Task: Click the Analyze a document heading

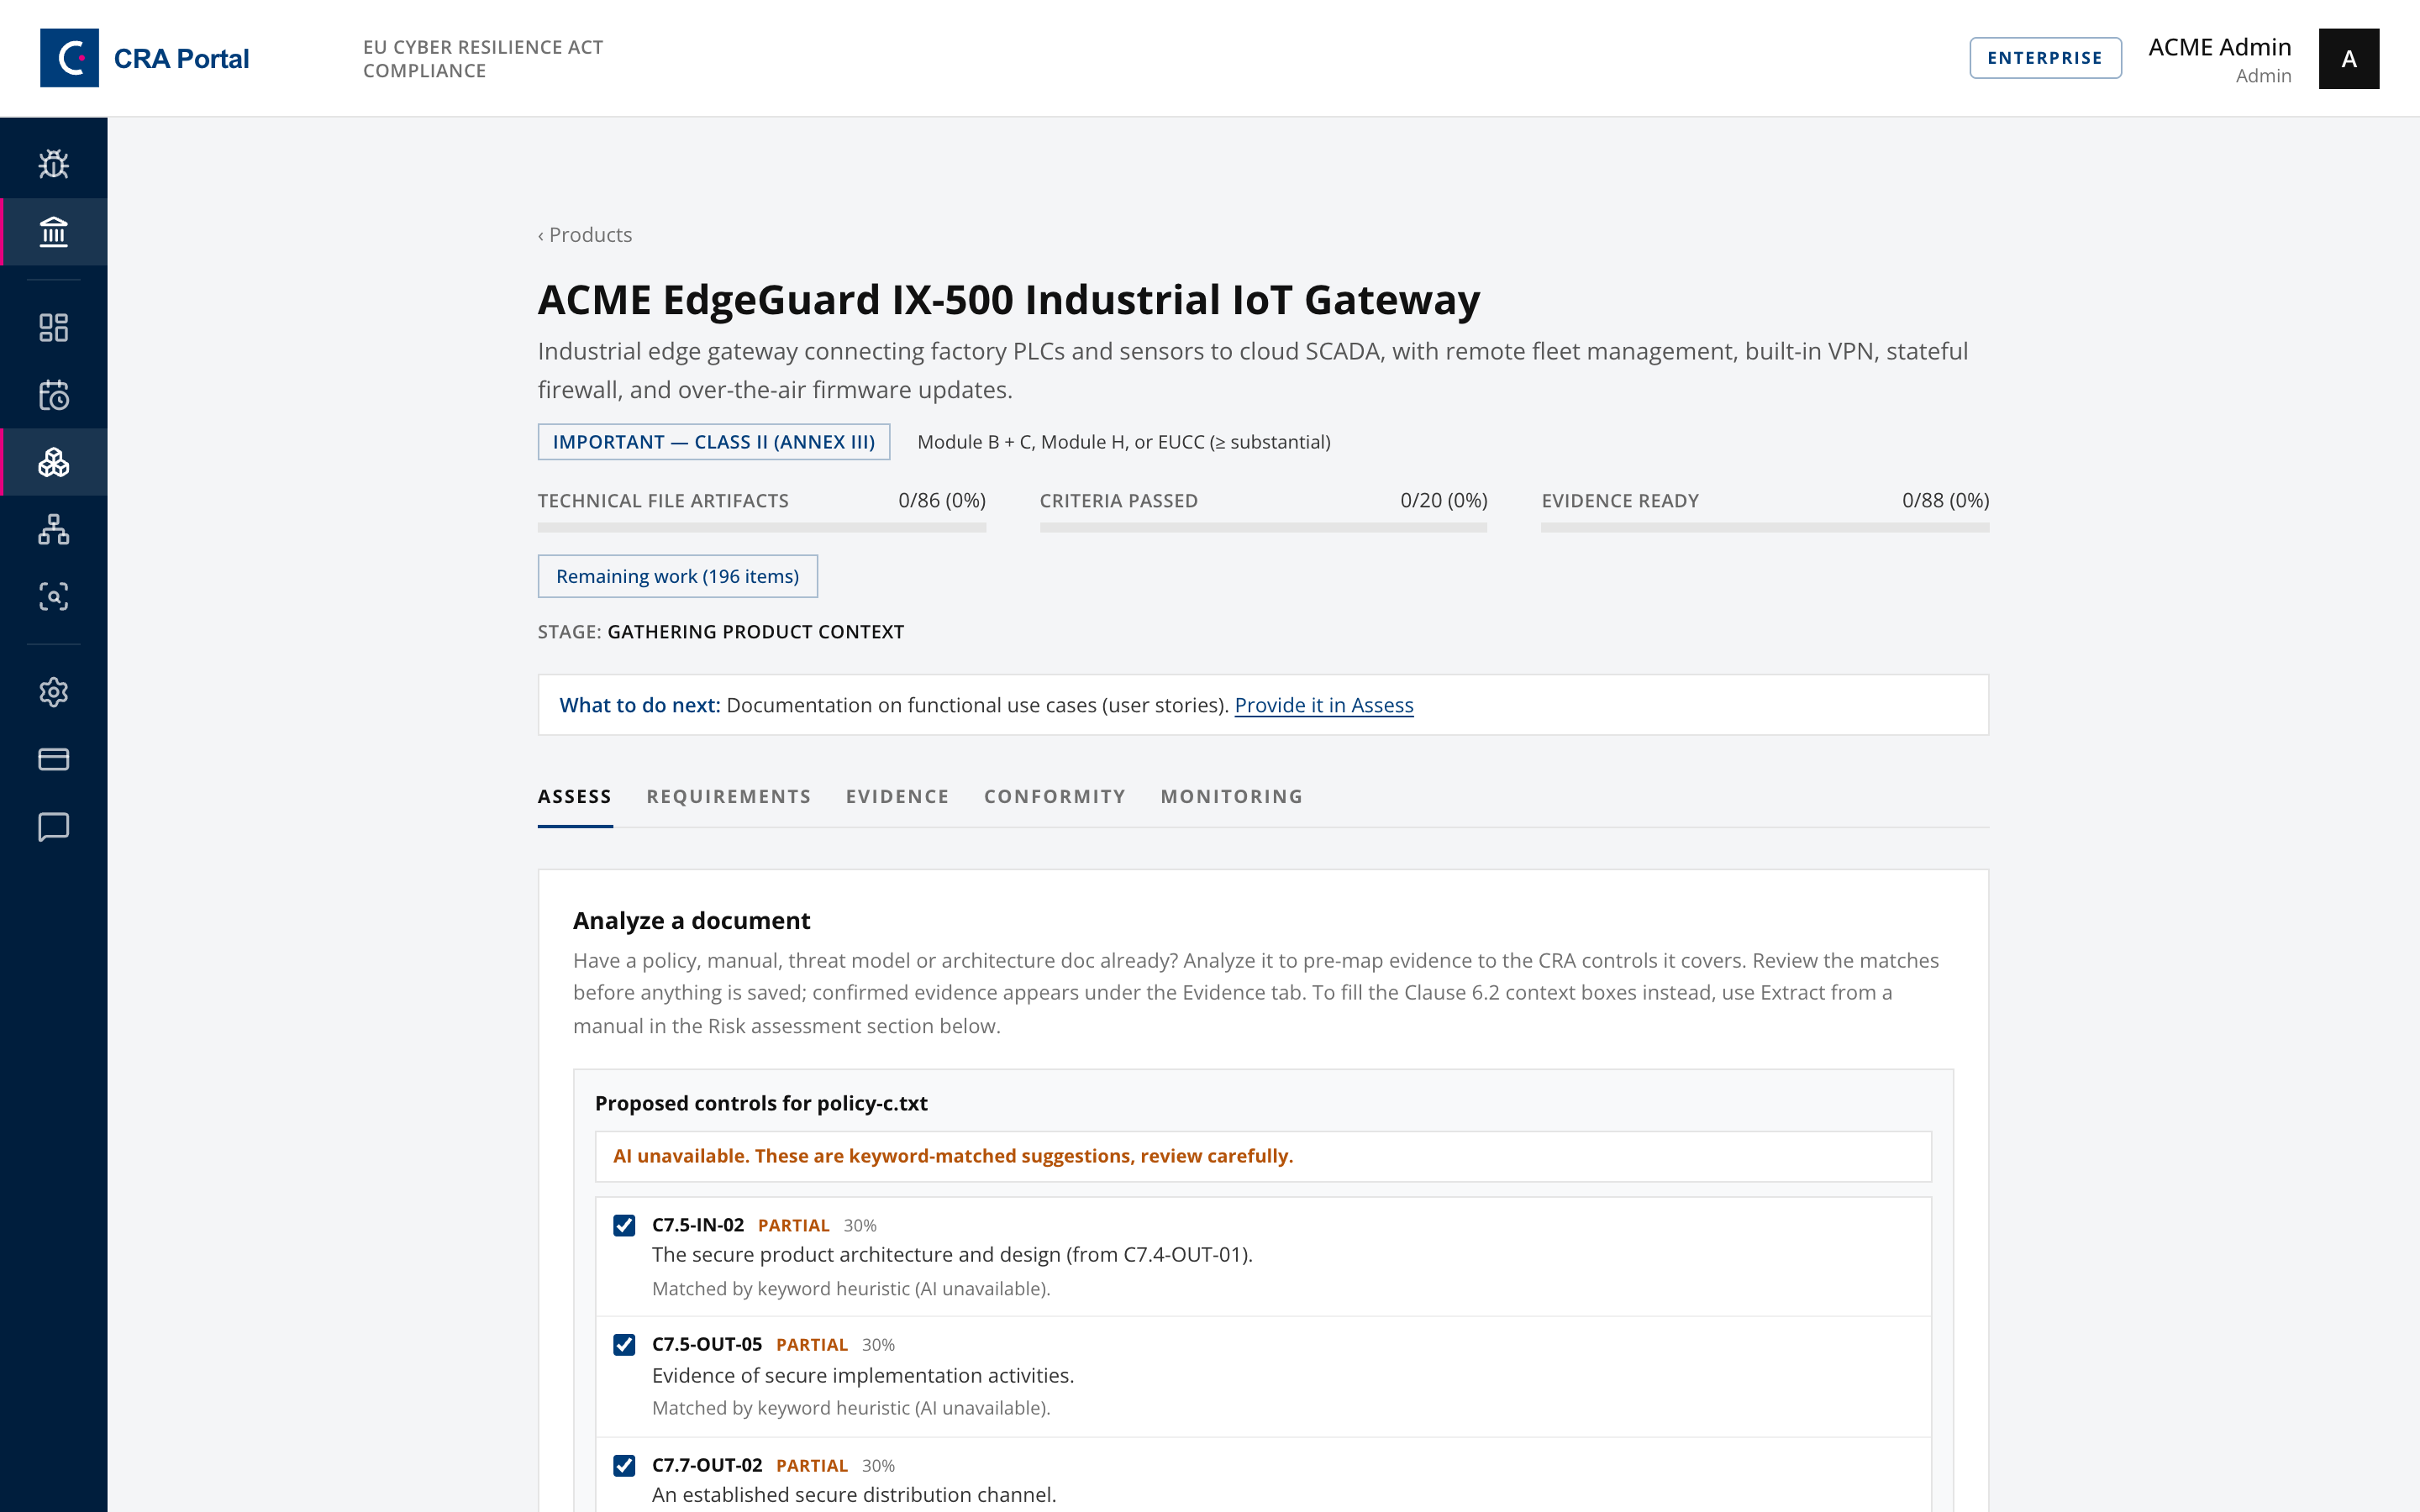Action: pyautogui.click(x=691, y=920)
